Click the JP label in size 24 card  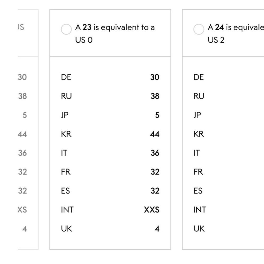[x=197, y=115]
